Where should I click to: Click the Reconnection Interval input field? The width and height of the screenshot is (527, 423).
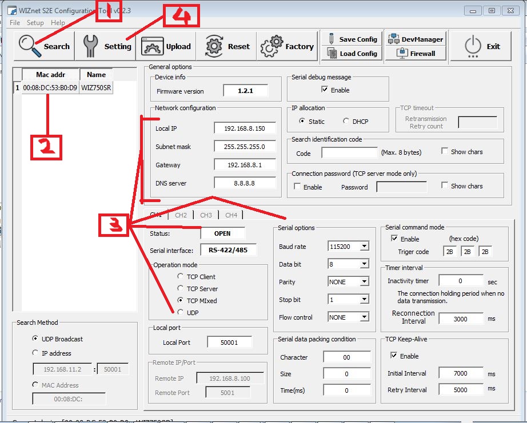point(461,319)
